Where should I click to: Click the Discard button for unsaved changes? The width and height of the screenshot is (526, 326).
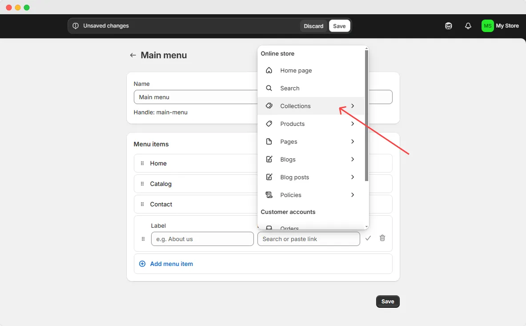click(313, 26)
